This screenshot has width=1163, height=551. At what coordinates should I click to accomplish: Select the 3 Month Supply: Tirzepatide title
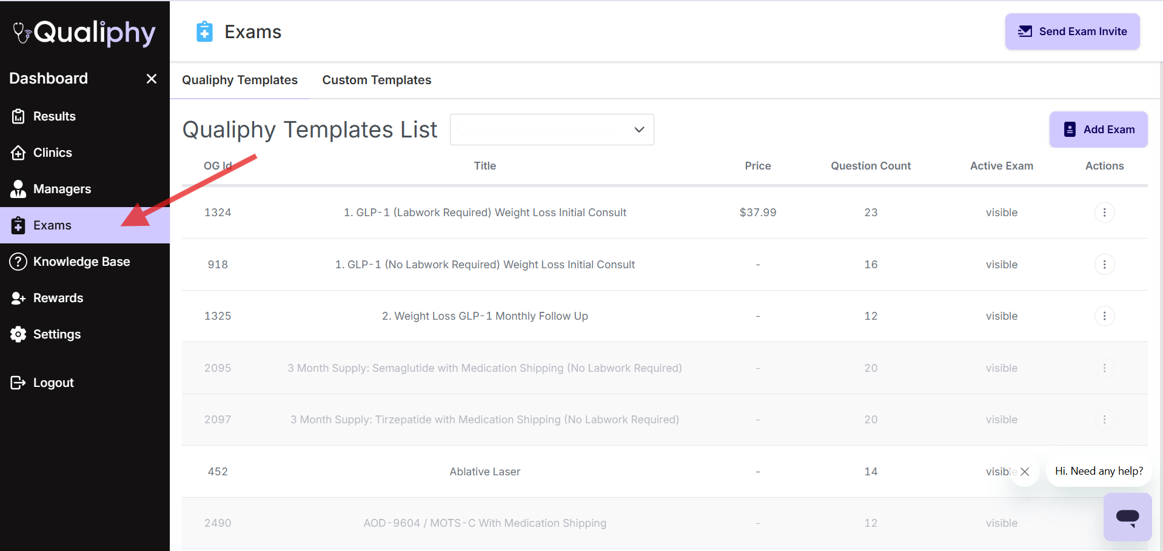click(485, 420)
